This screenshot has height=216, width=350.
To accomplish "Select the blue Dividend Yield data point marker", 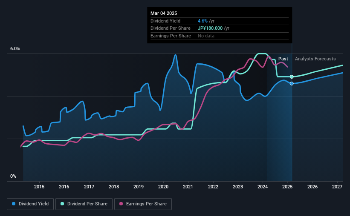I will pos(292,83).
